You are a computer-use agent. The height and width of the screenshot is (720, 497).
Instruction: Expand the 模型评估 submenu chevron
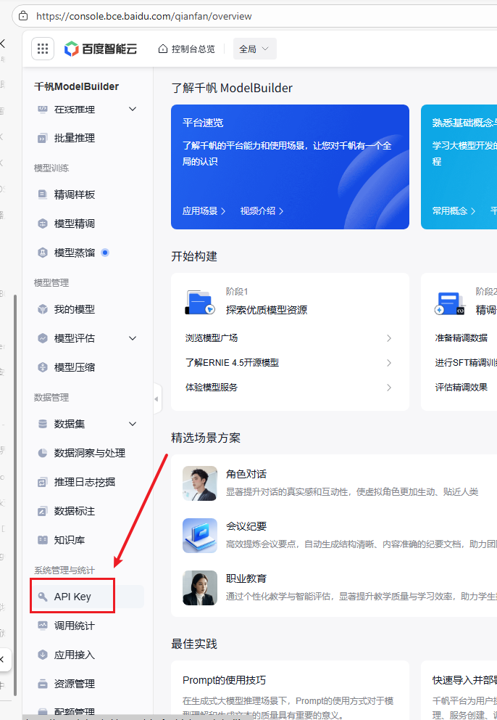tap(133, 338)
